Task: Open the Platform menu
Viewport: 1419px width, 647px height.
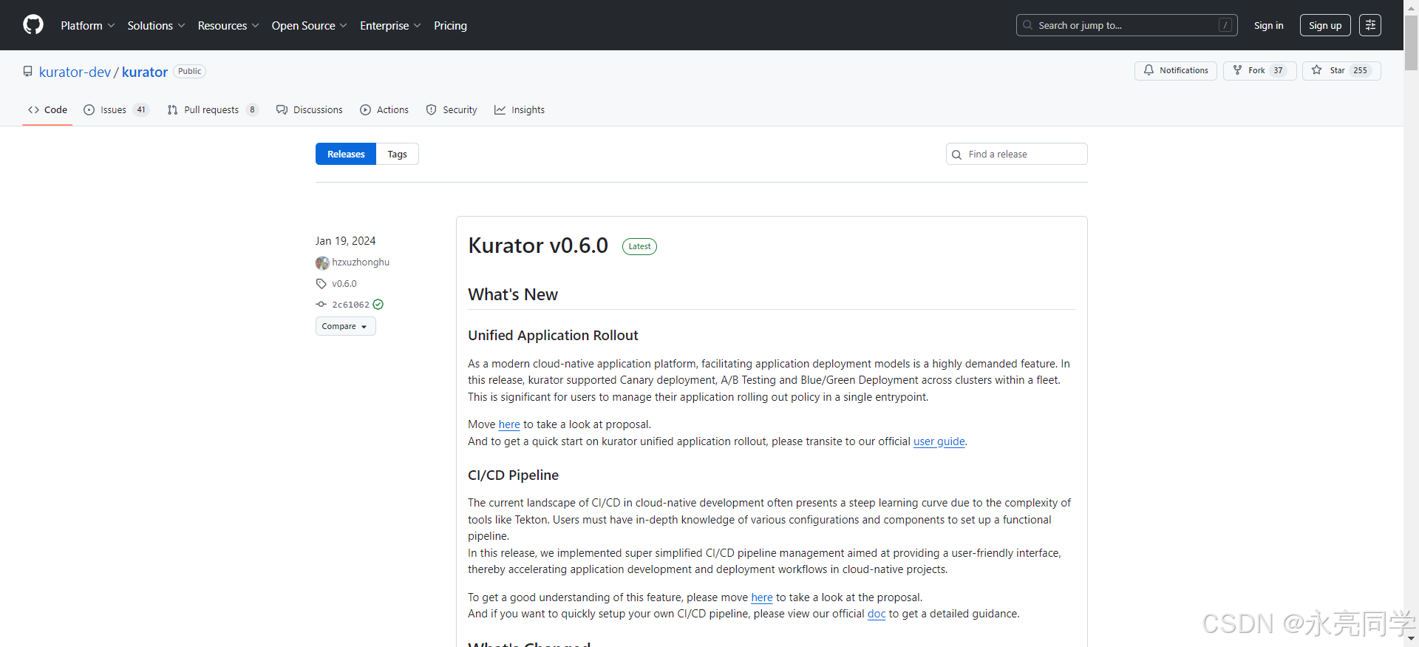Action: [x=88, y=25]
